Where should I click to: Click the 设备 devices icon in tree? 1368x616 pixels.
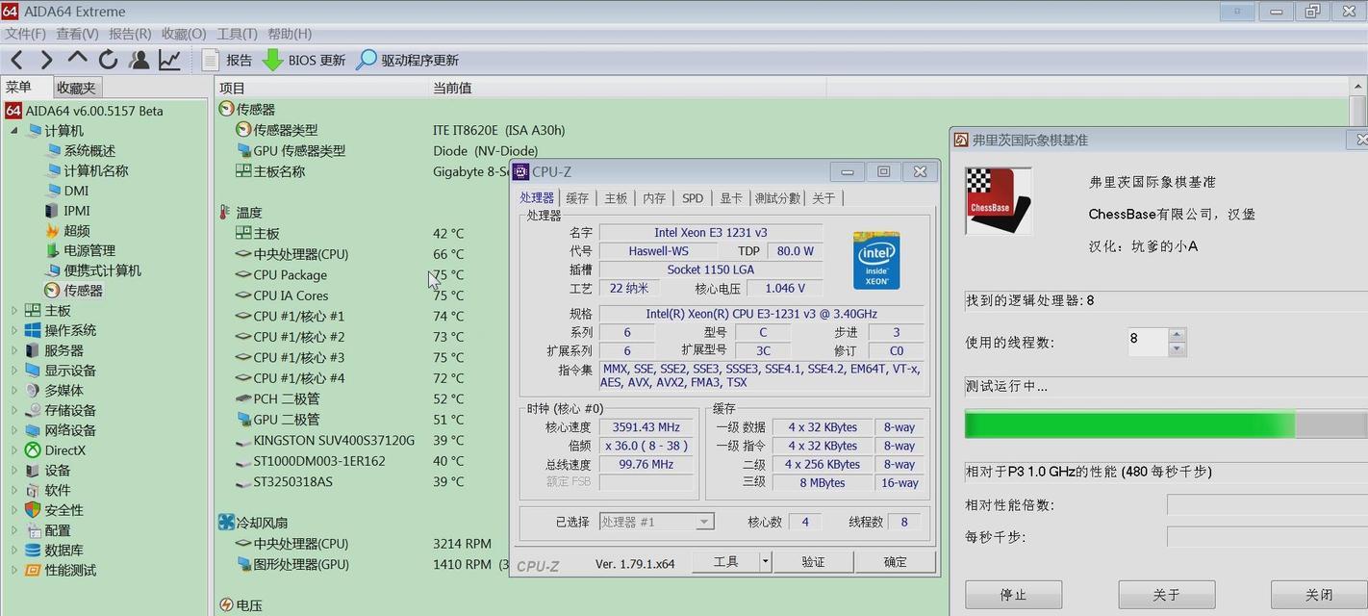pyautogui.click(x=33, y=470)
